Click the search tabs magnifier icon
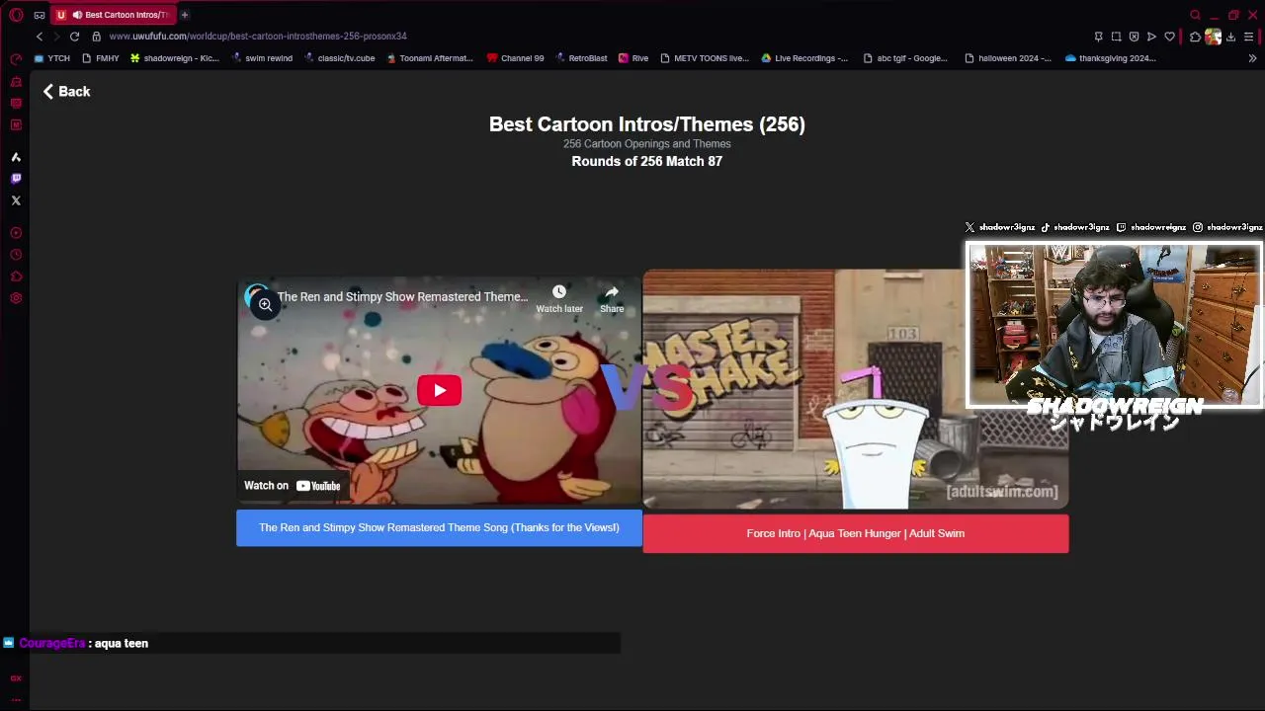1265x711 pixels. point(1195,15)
